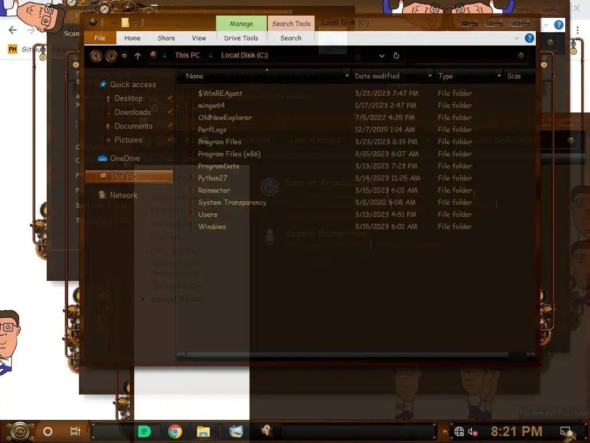Select the Rainmeter folder
The width and height of the screenshot is (590, 443).
tap(214, 190)
